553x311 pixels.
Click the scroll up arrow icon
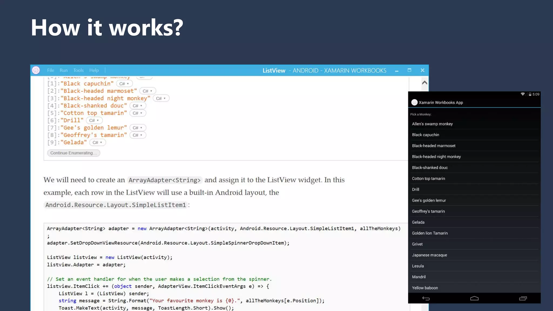coord(424,83)
